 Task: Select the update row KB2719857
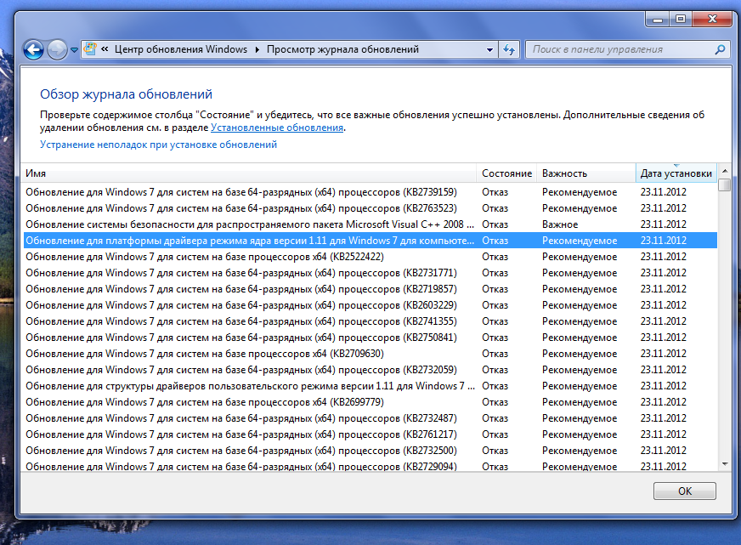point(370,289)
